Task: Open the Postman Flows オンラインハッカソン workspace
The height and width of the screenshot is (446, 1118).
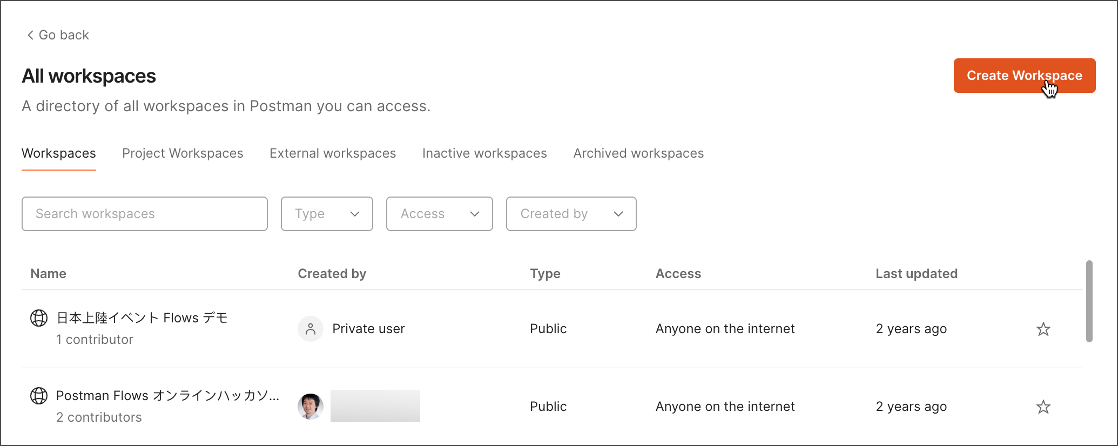Action: (168, 396)
